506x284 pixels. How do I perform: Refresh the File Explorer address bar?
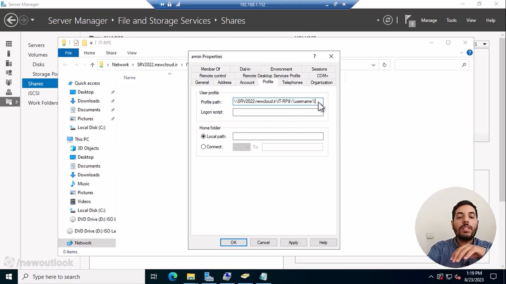[385, 65]
